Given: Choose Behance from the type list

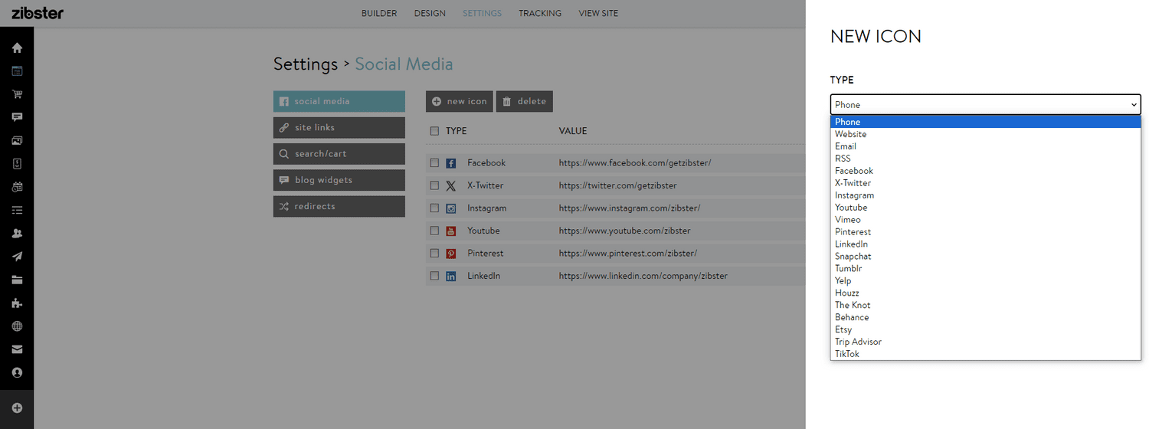Looking at the screenshot, I should coord(986,318).
